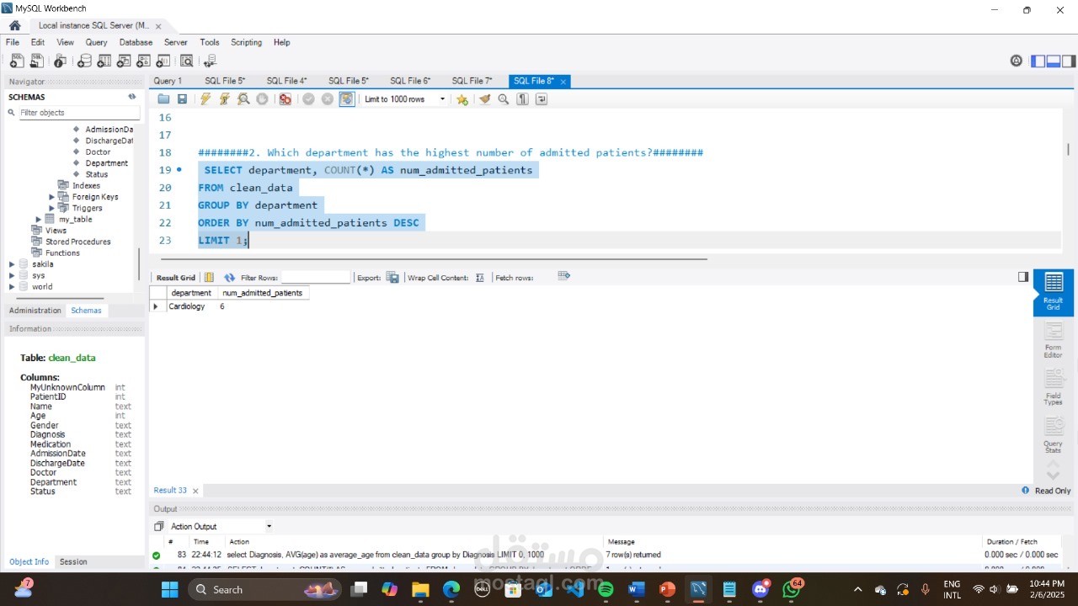Expand the sakila schema
Screen dimensions: 1078x606
click(12, 264)
